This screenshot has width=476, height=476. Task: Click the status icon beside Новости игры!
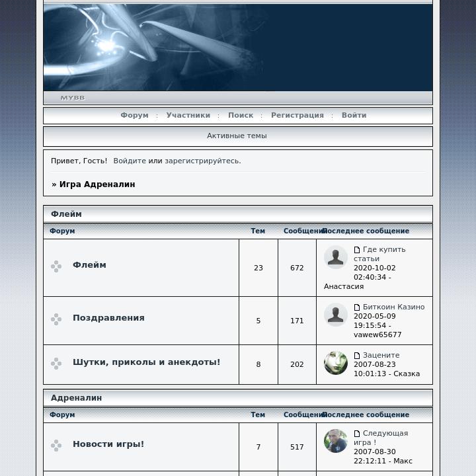tap(56, 446)
